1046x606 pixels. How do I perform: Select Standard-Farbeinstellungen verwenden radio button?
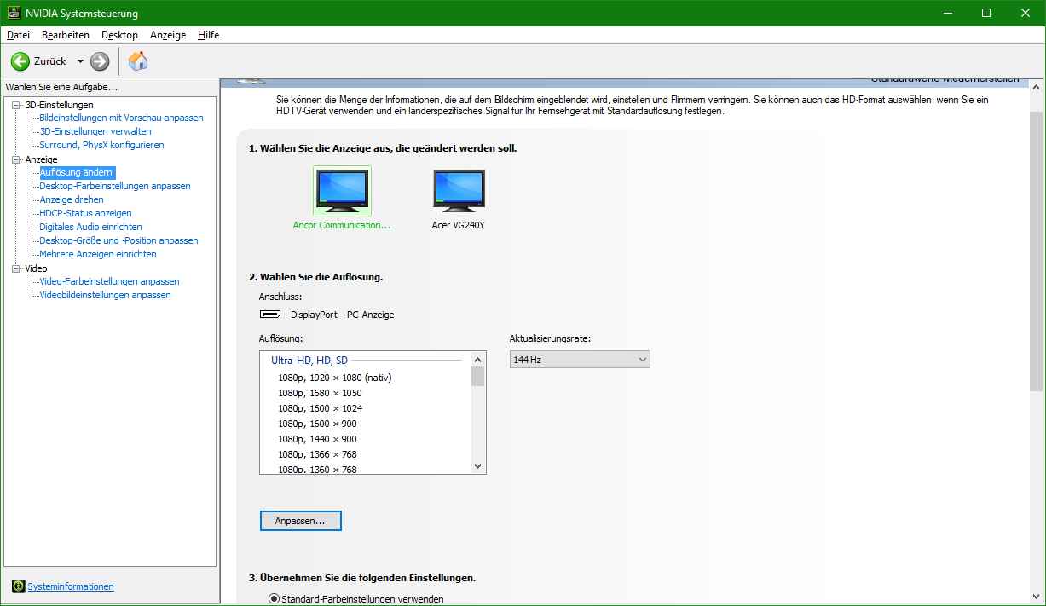[x=274, y=599]
